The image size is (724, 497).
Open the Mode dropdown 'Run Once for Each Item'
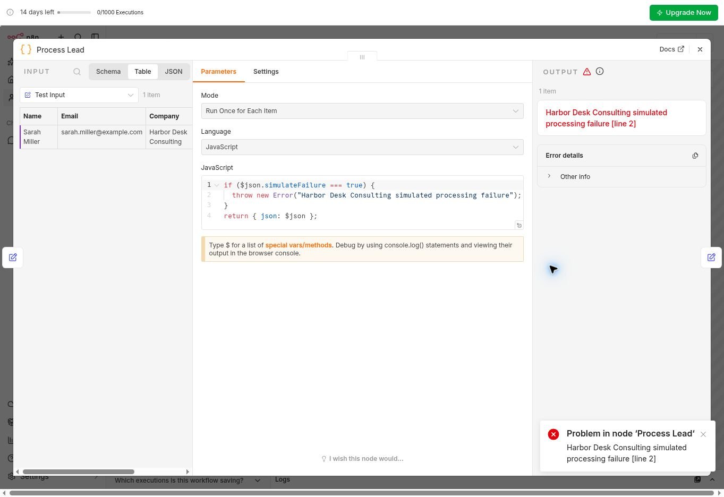(x=362, y=111)
